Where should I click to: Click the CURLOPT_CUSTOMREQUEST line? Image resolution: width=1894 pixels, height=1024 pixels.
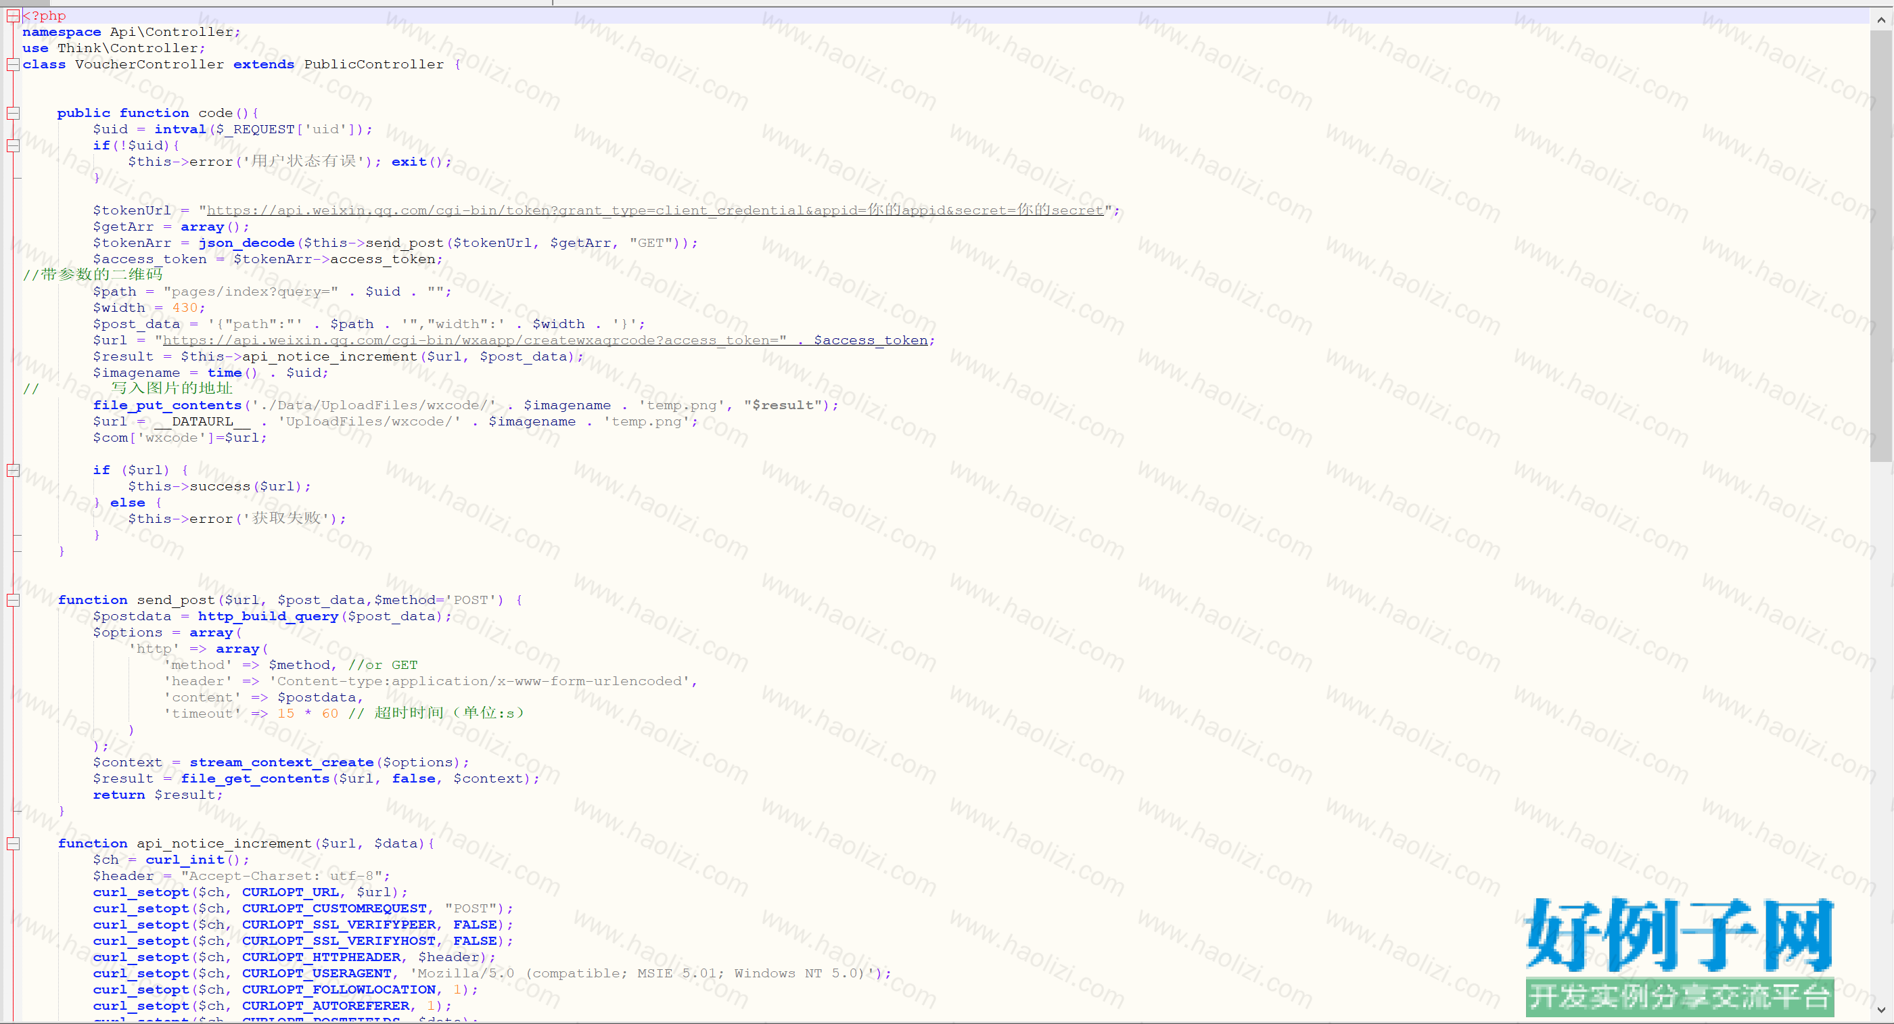[x=303, y=908]
